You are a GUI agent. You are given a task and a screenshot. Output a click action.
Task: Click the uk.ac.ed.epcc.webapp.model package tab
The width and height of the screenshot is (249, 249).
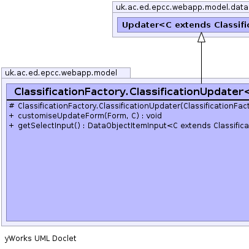pyautogui.click(x=66, y=73)
